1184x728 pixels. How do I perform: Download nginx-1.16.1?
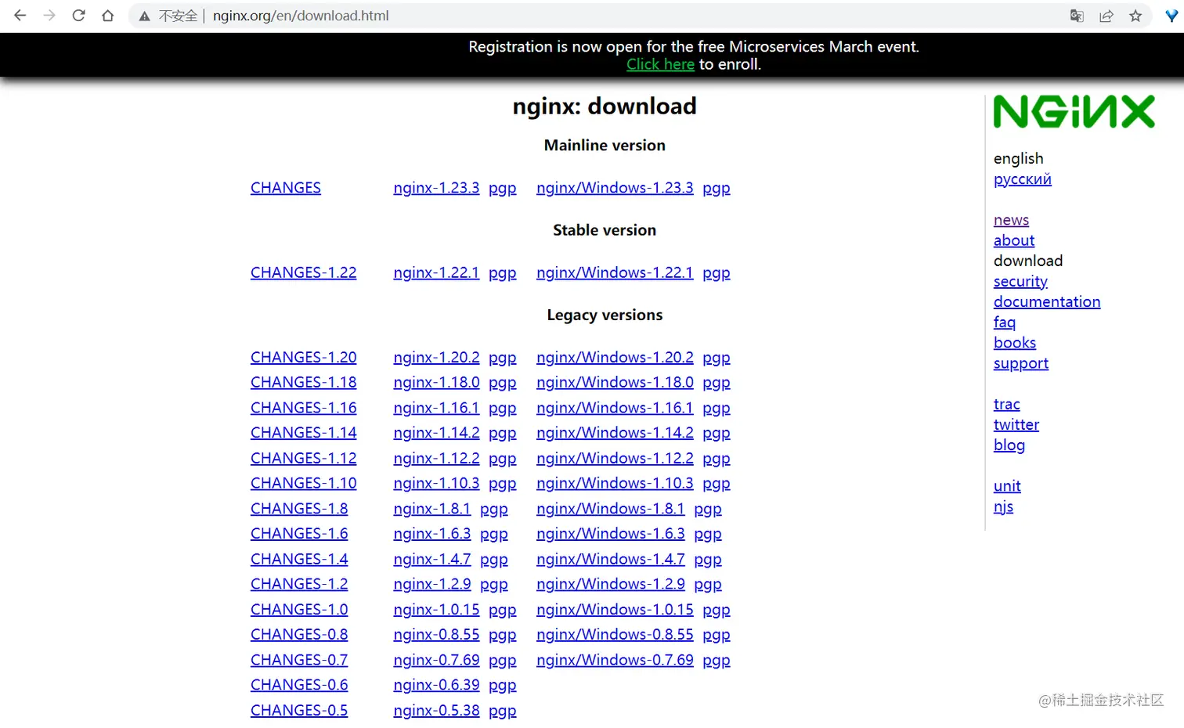click(436, 408)
